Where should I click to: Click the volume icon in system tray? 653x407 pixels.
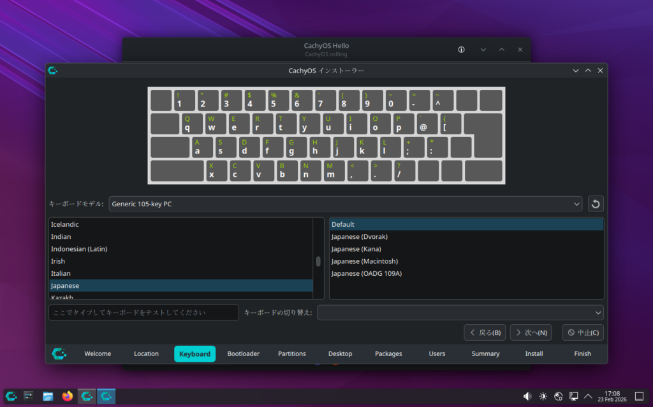click(x=527, y=396)
